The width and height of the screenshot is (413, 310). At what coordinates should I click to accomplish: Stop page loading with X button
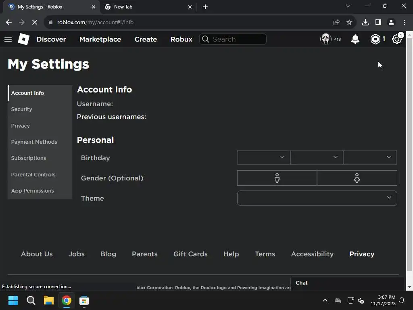tap(35, 23)
